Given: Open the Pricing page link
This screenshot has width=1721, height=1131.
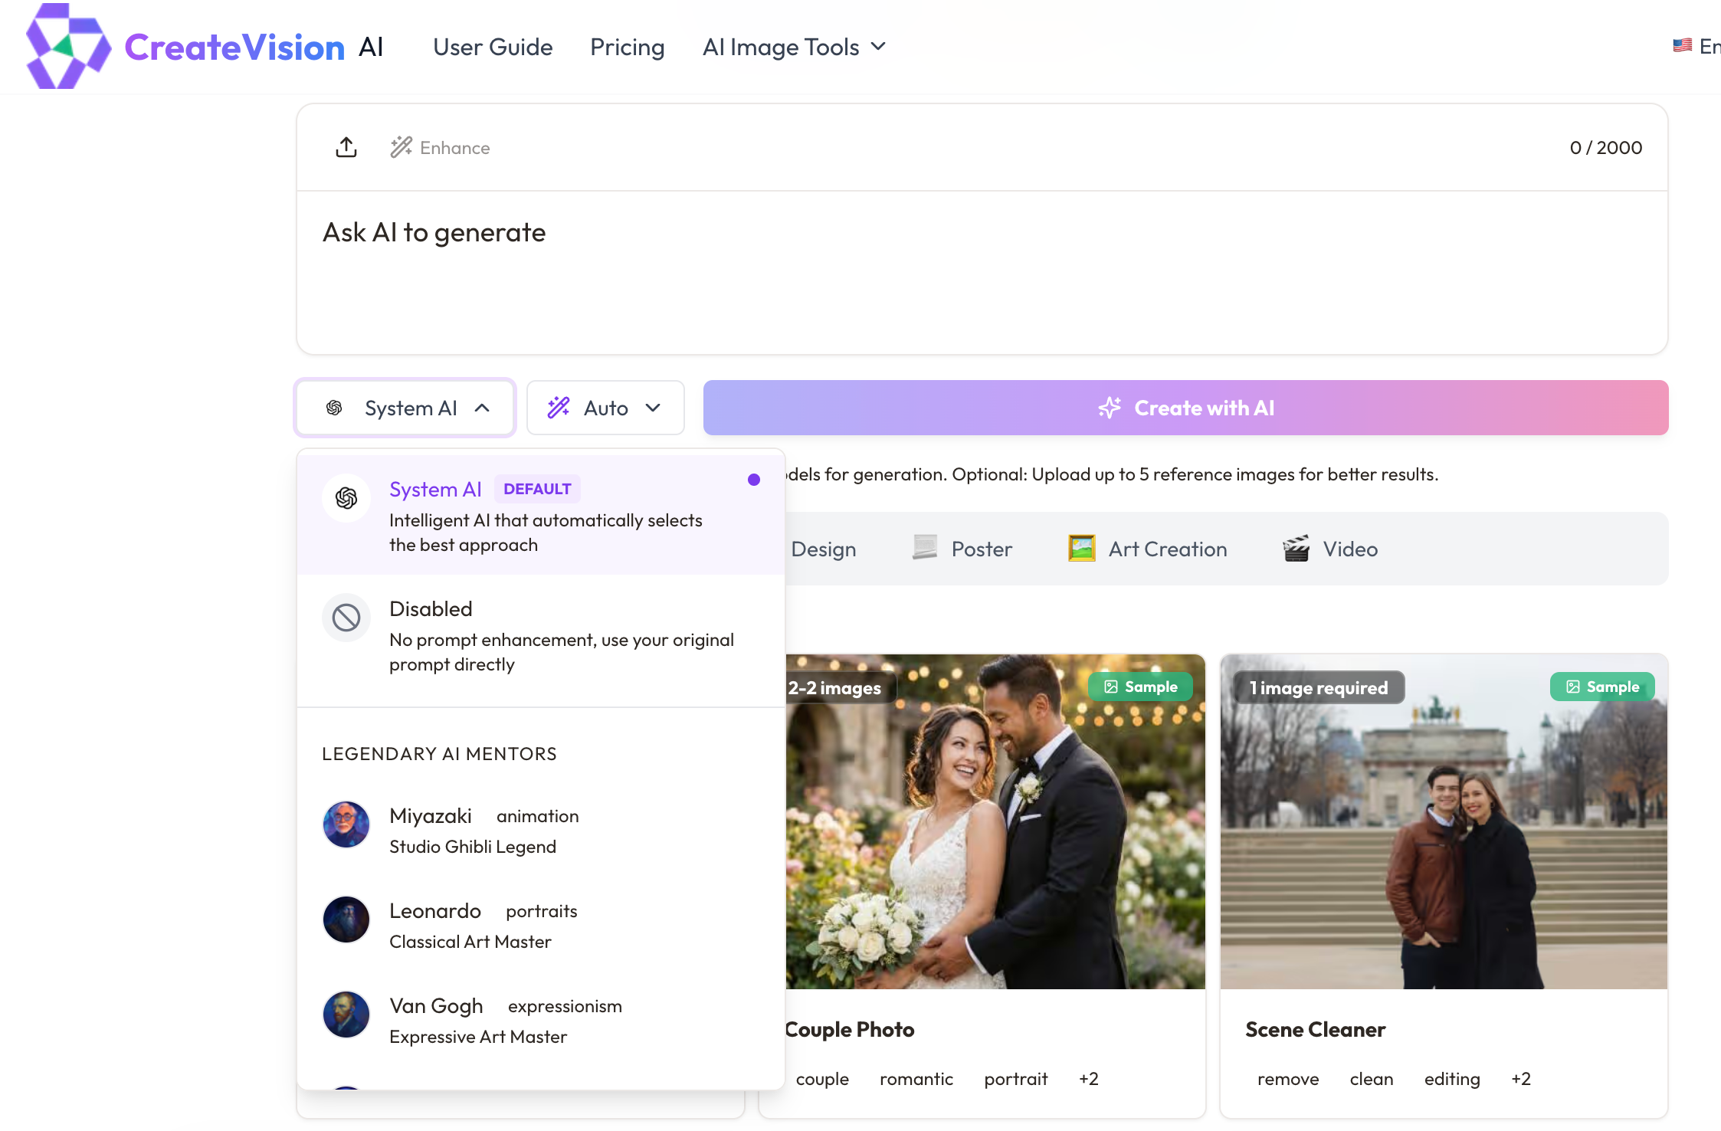Looking at the screenshot, I should 627,48.
